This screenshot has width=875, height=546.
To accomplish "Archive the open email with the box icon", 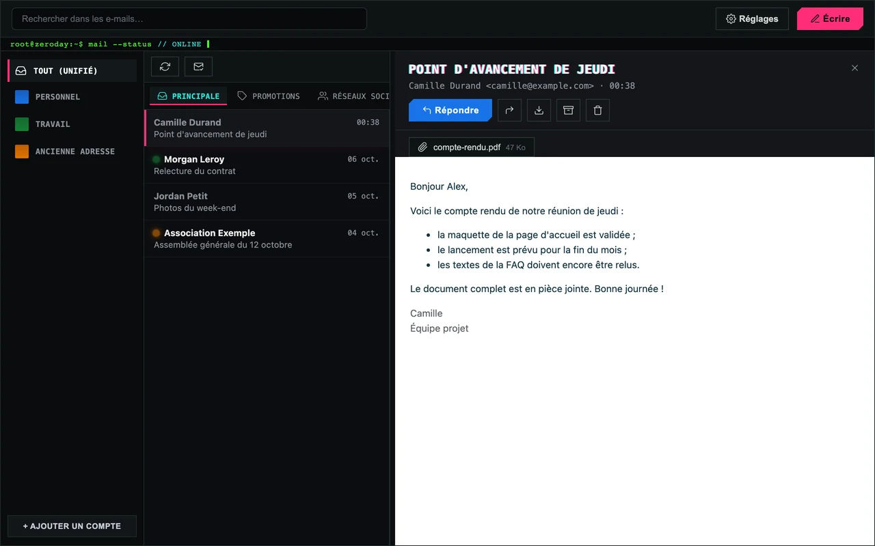I will coord(568,110).
